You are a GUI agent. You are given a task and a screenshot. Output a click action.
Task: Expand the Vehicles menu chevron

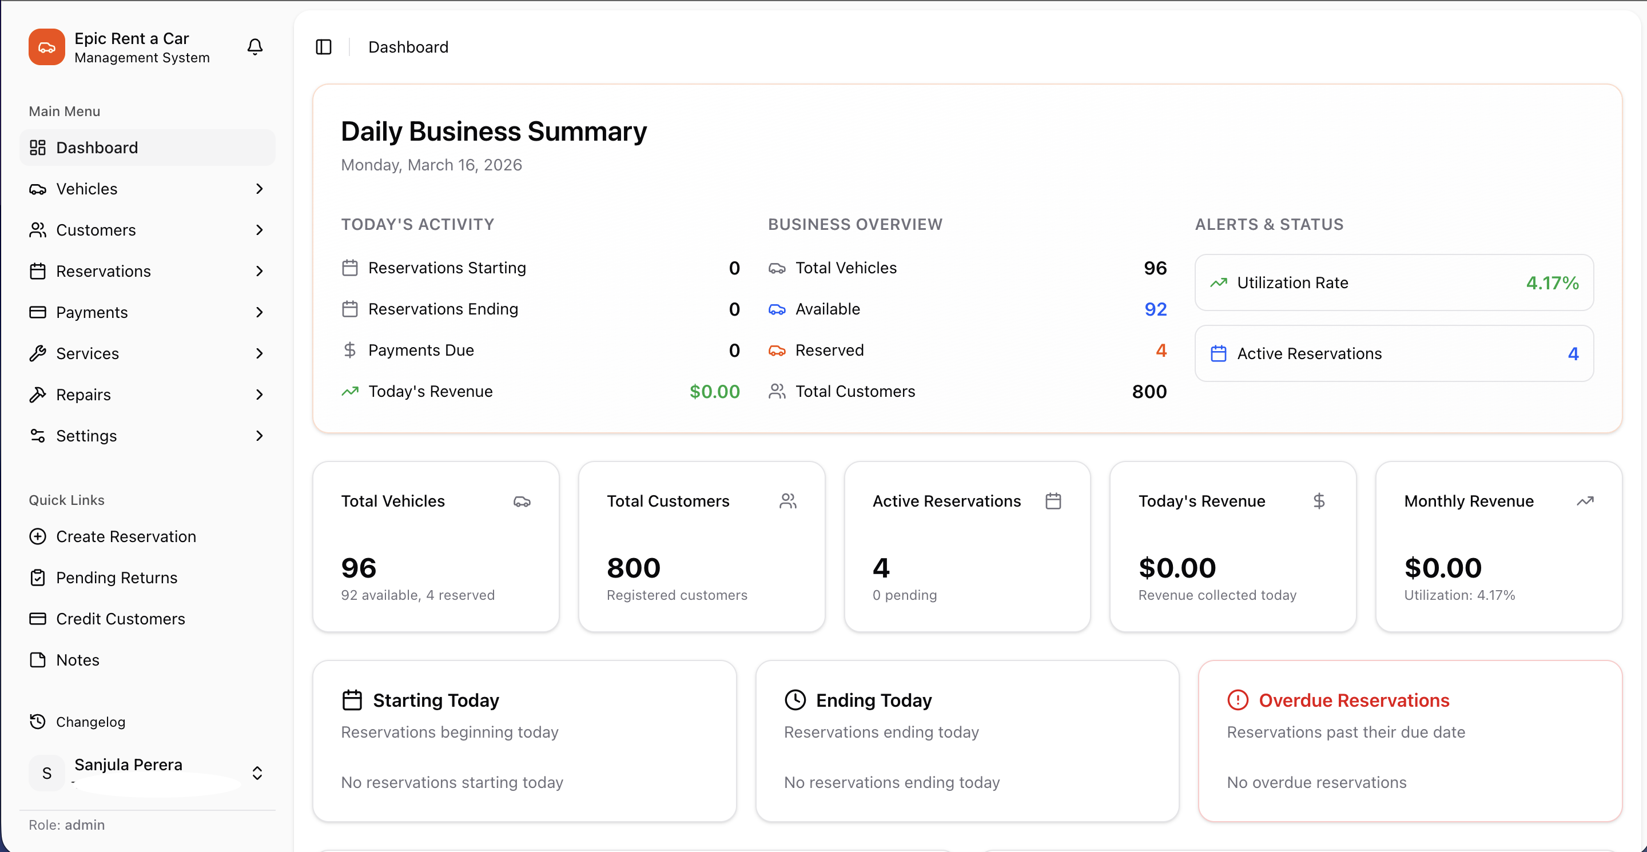pos(259,189)
